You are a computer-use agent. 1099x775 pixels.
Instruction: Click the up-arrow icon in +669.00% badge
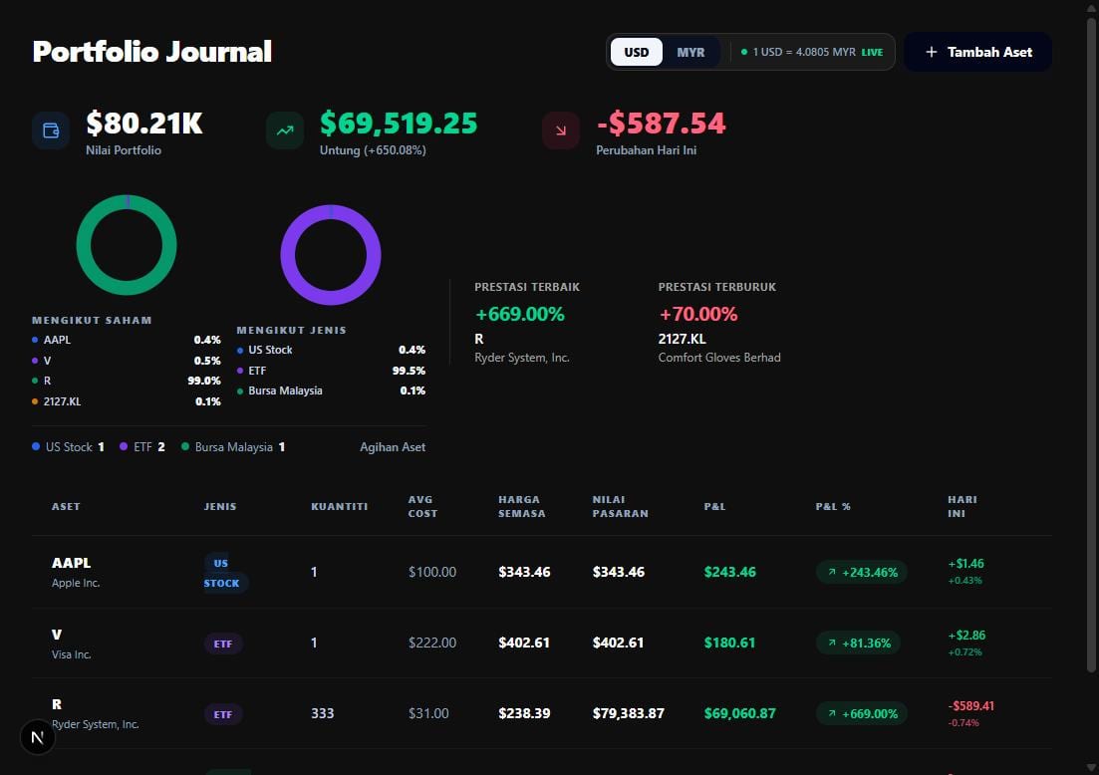pos(832,713)
